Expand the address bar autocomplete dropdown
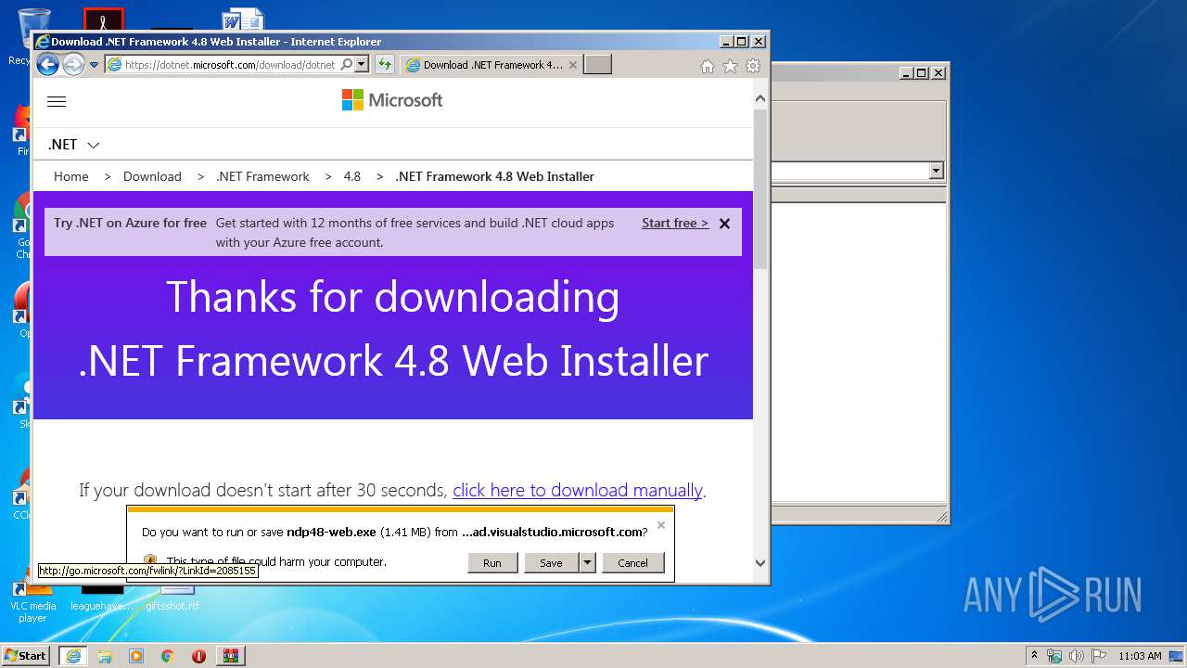Viewport: 1187px width, 668px height. 362,65
